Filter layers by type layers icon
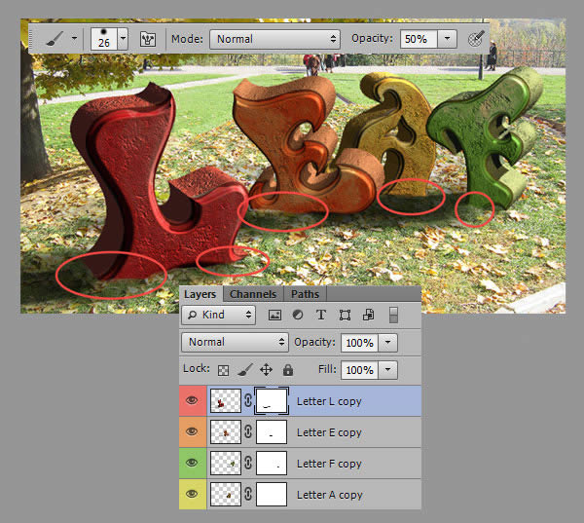This screenshot has width=584, height=523. [x=320, y=316]
